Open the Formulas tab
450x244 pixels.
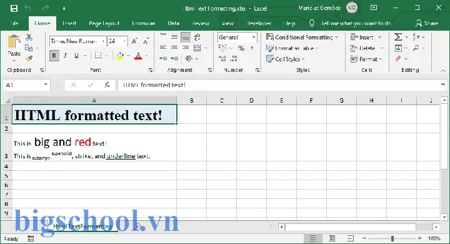pos(144,23)
